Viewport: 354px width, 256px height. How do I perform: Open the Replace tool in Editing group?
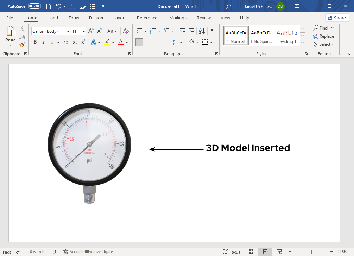tap(323, 36)
